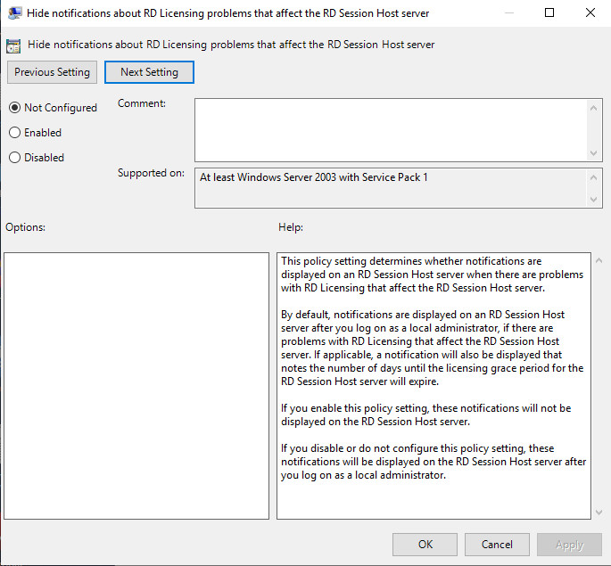Image resolution: width=611 pixels, height=566 pixels.
Task: Minimize the policy setting window
Action: click(x=508, y=13)
